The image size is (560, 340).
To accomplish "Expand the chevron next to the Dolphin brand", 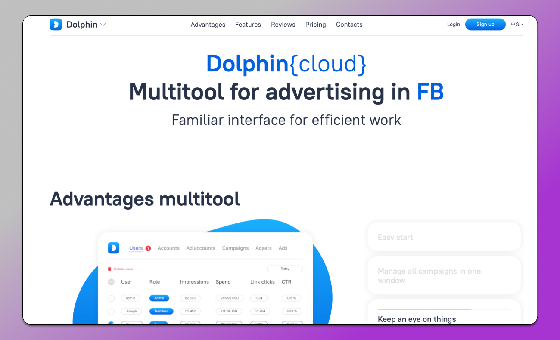I will point(103,25).
